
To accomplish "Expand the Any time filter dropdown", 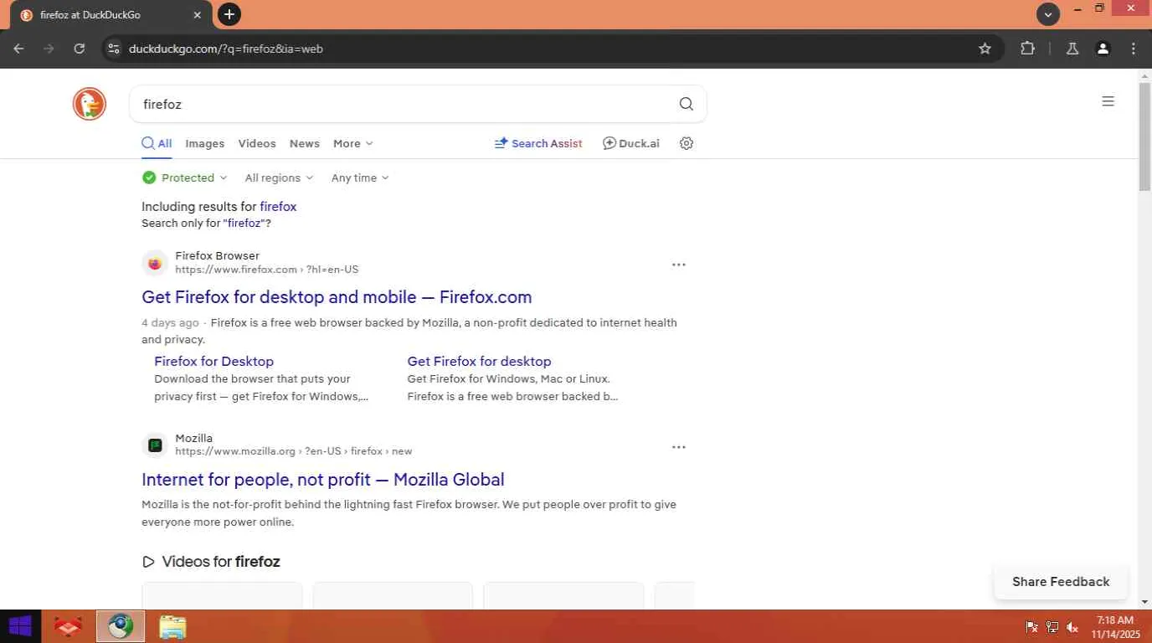I will (x=360, y=177).
